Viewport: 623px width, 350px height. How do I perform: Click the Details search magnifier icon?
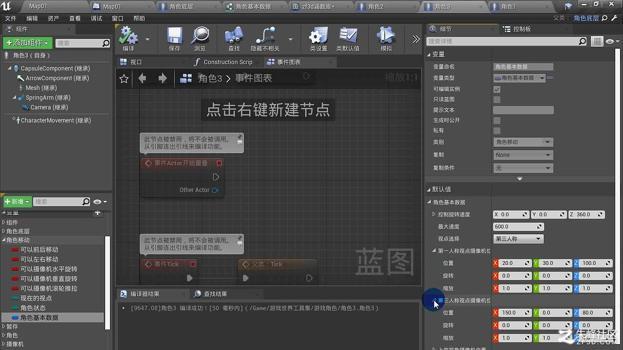[582, 41]
